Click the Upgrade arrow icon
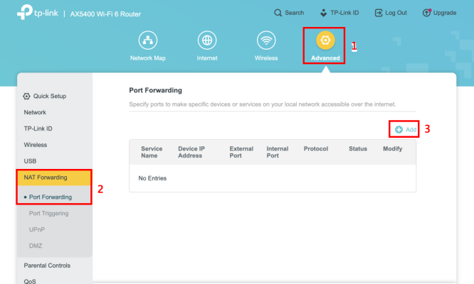 [426, 13]
